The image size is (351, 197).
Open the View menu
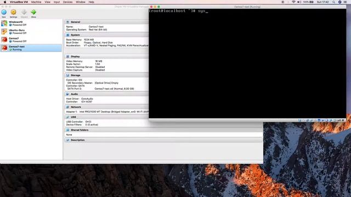[48, 2]
